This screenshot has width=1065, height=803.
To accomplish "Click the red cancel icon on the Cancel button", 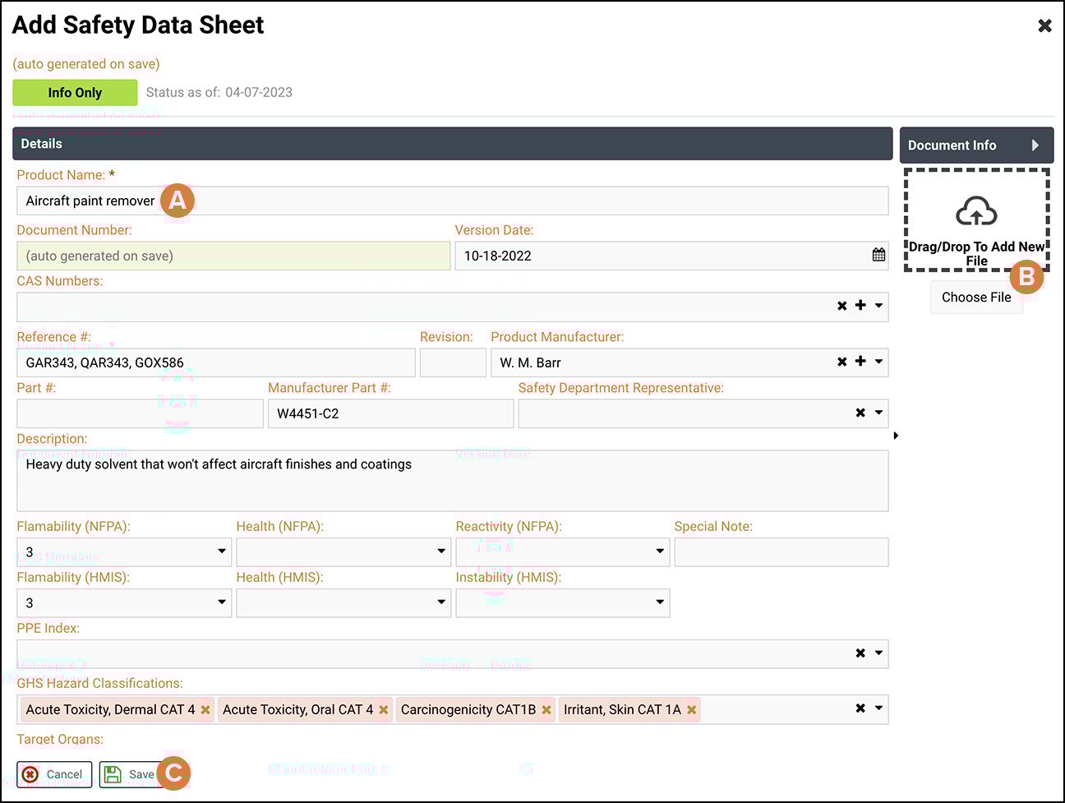I will click(30, 774).
